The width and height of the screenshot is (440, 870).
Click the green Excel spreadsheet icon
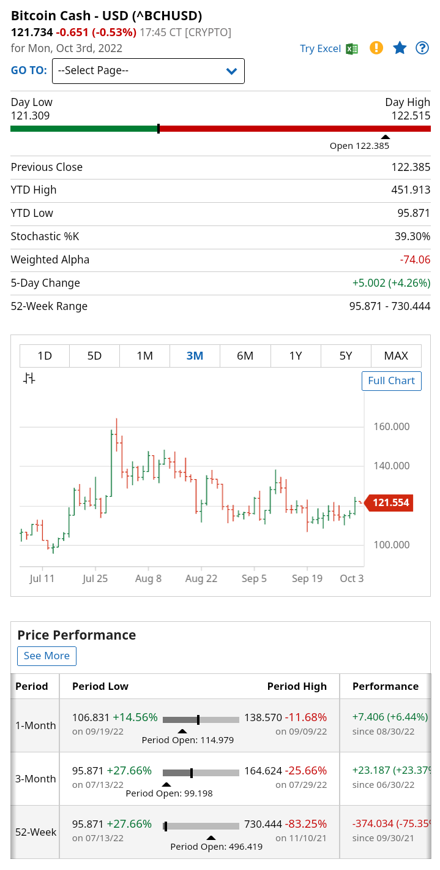coord(352,48)
